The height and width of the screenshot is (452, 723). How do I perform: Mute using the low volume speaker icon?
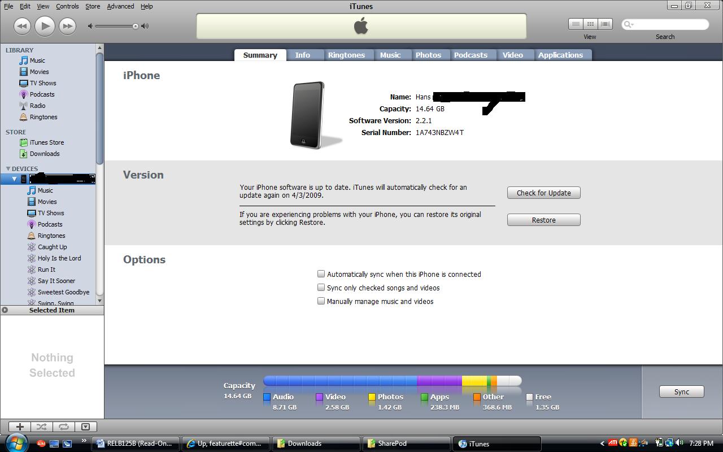point(90,26)
